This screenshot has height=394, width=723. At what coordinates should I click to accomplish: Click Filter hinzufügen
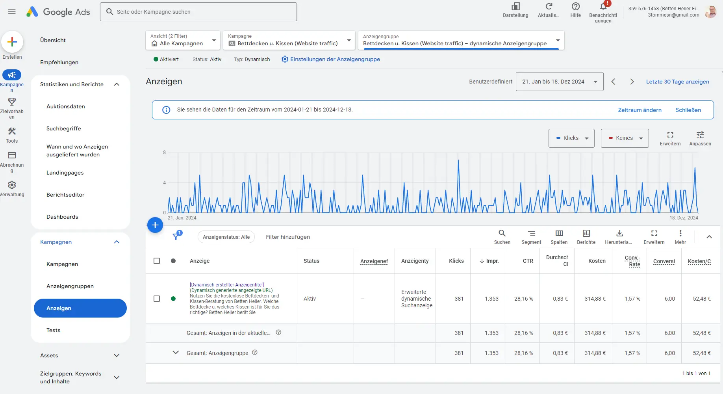click(x=288, y=237)
